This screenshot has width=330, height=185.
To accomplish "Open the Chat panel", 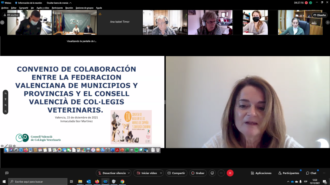I will 311,173.
